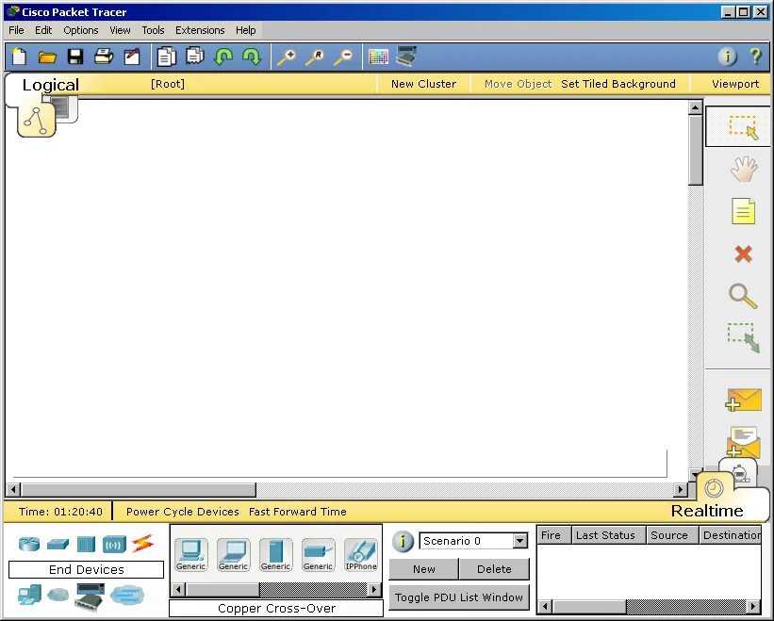
Task: Select the Custom Made Devices category
Action: 90,596
